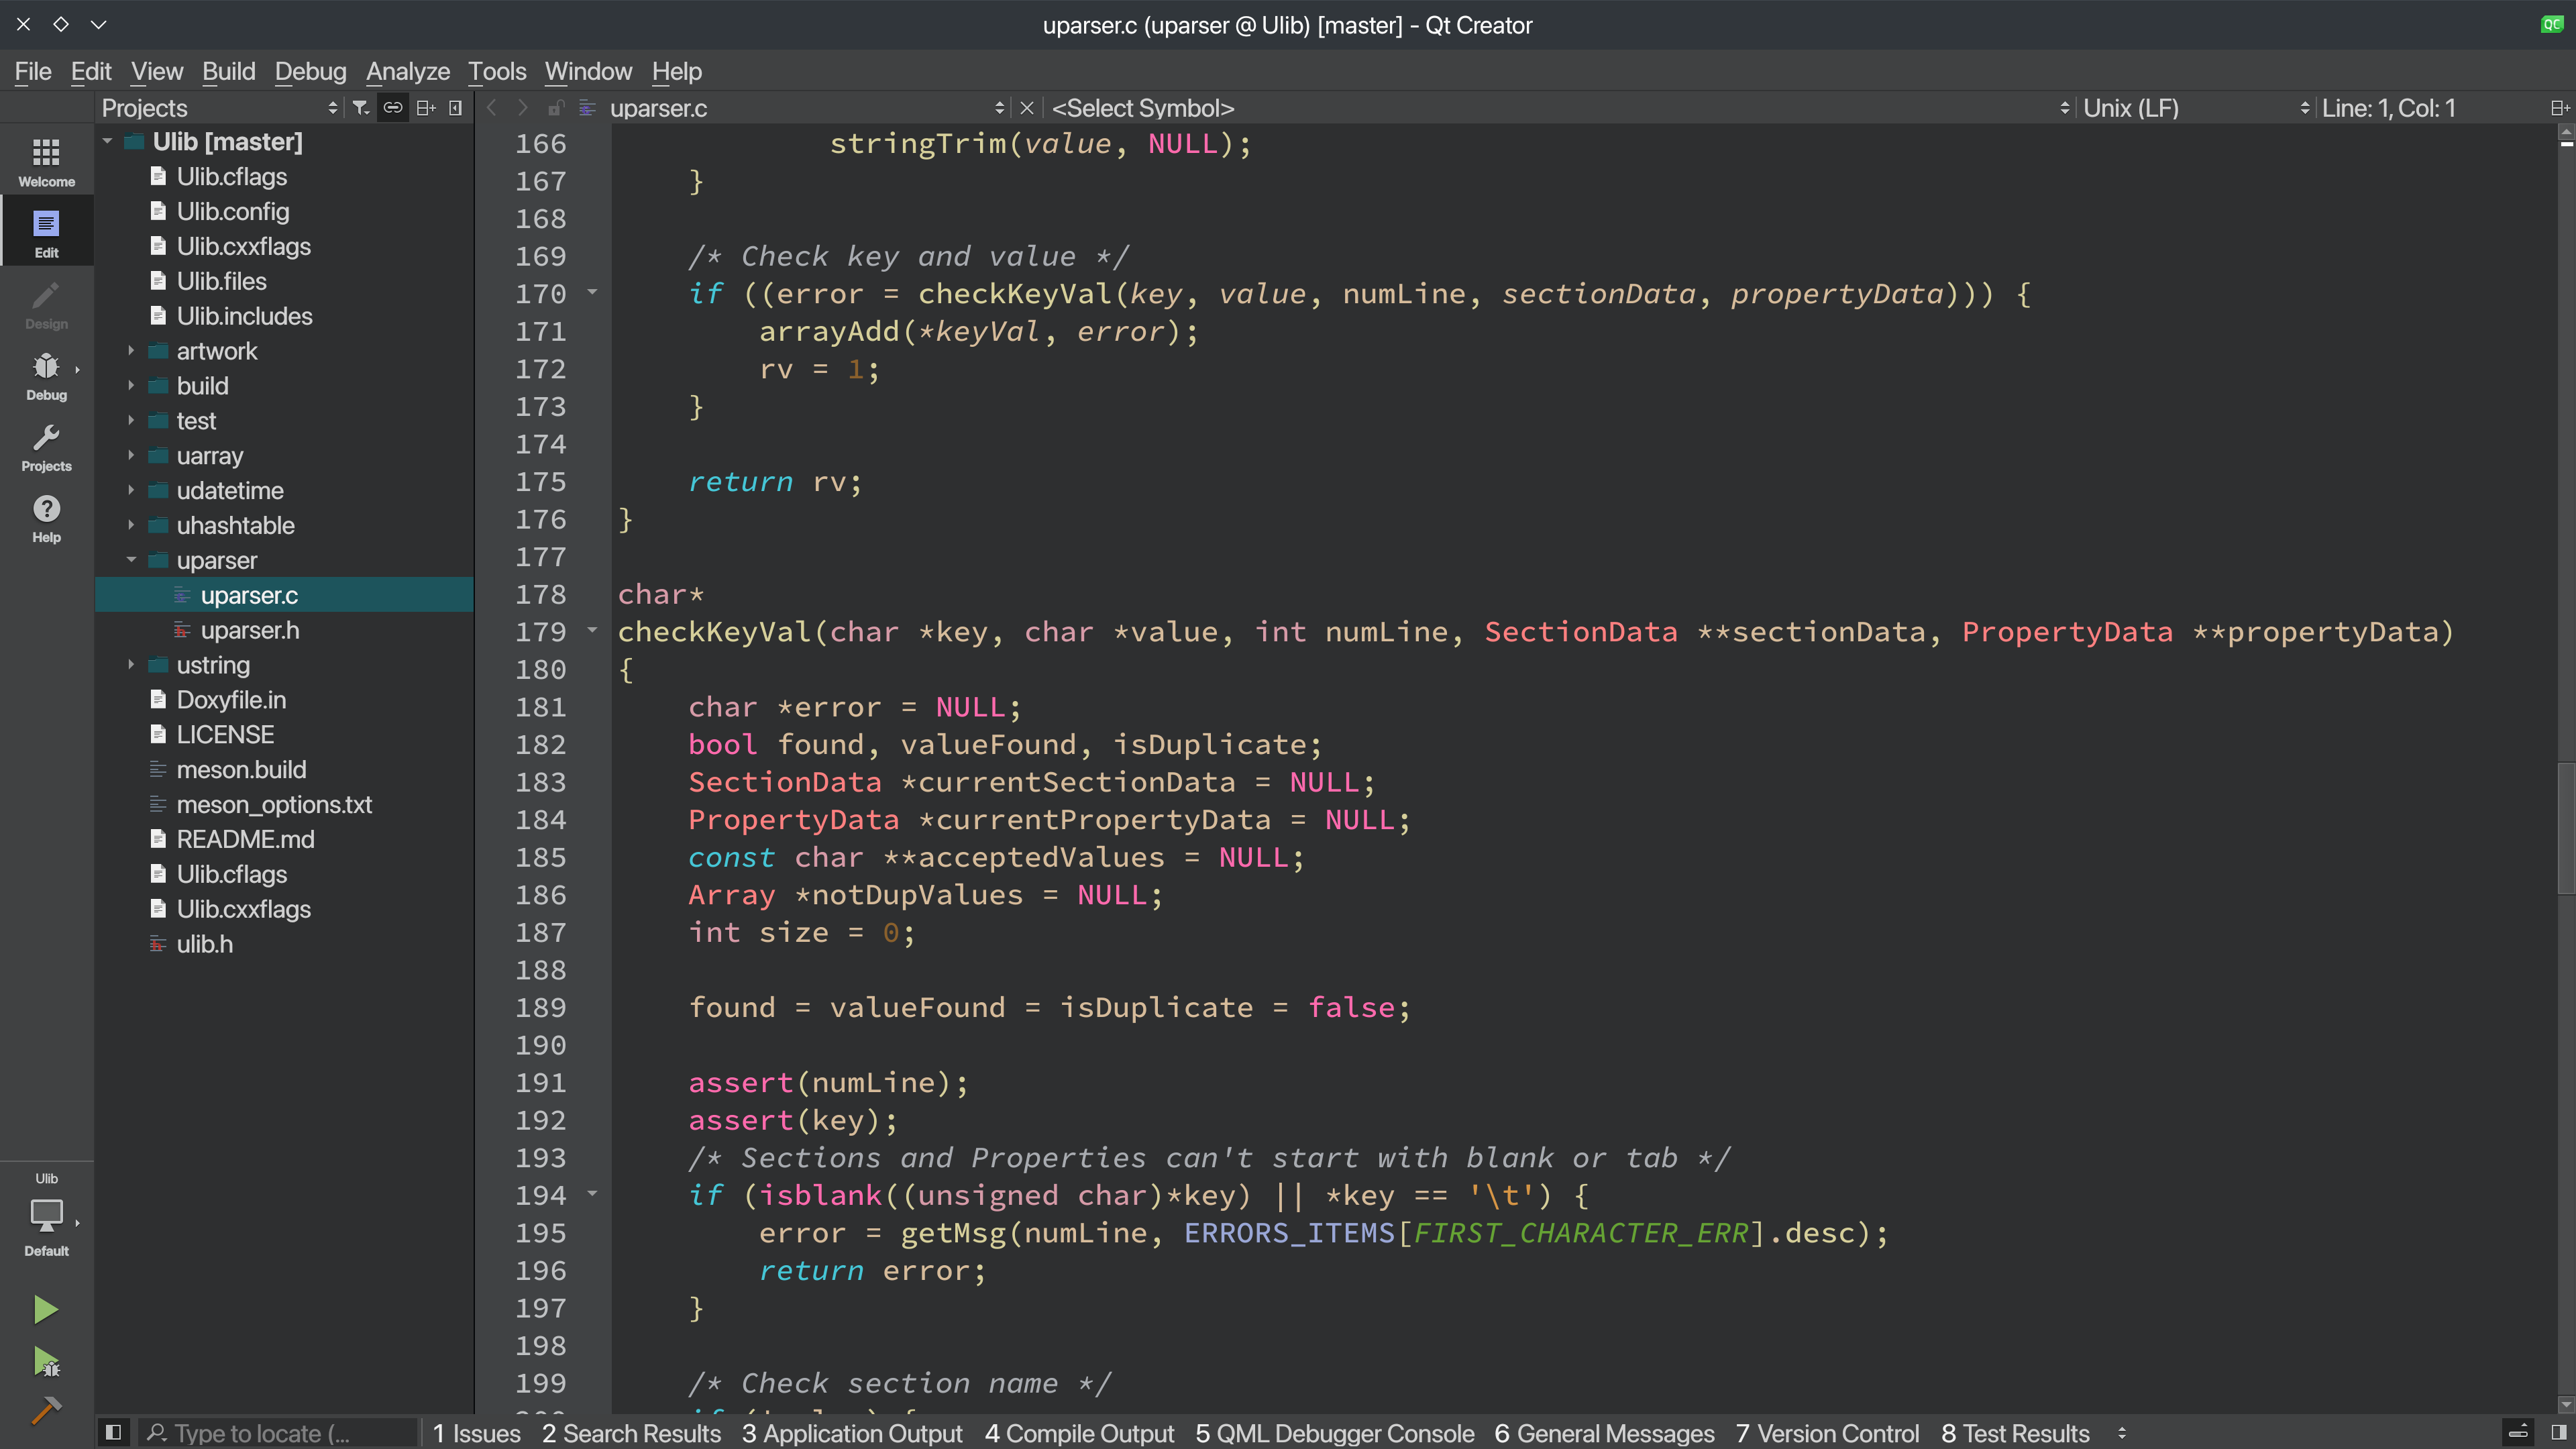
Task: Select ulib.h in the project tree
Action: (204, 944)
